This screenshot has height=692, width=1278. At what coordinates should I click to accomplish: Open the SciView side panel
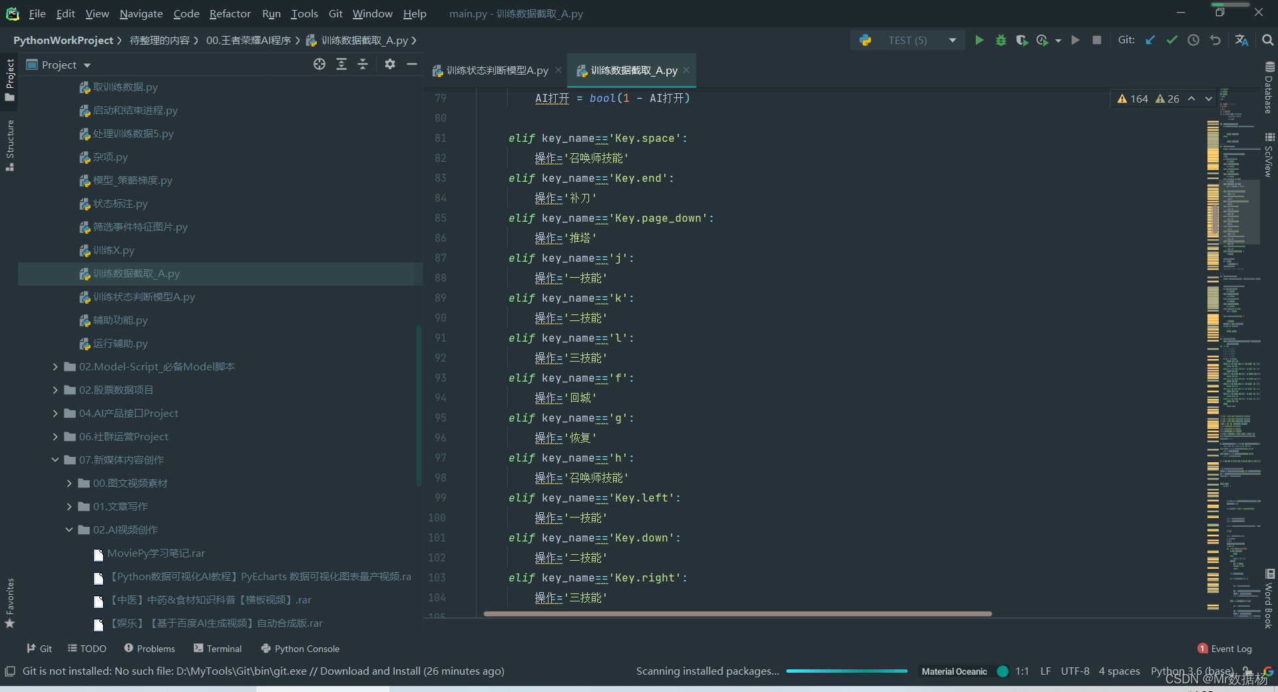(x=1269, y=155)
